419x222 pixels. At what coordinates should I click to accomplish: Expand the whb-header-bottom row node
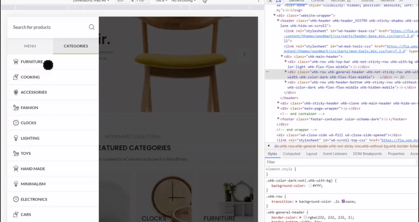[286, 82]
